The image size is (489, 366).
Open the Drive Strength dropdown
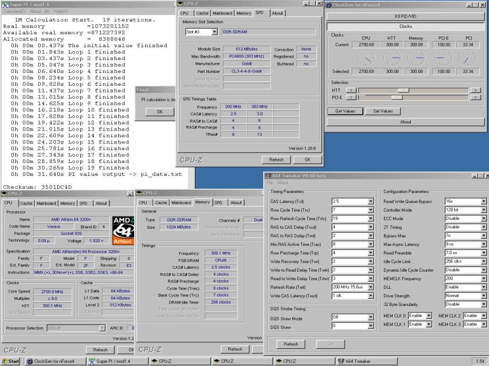point(483,295)
